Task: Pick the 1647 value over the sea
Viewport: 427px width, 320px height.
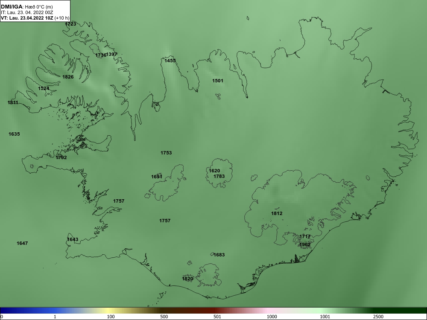Action: click(x=22, y=243)
